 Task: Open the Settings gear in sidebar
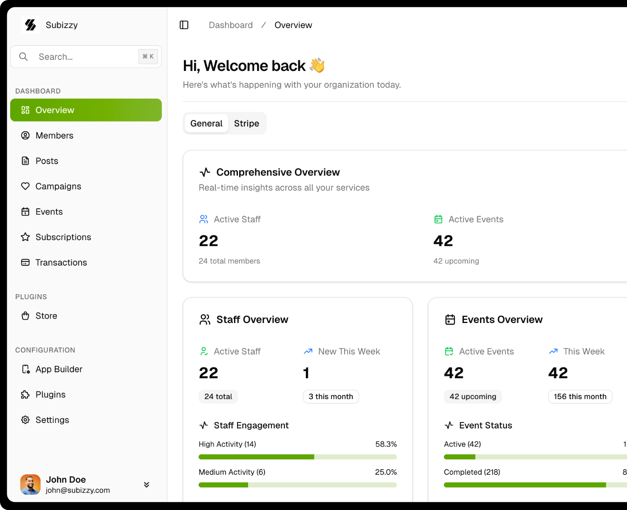pyautogui.click(x=25, y=420)
